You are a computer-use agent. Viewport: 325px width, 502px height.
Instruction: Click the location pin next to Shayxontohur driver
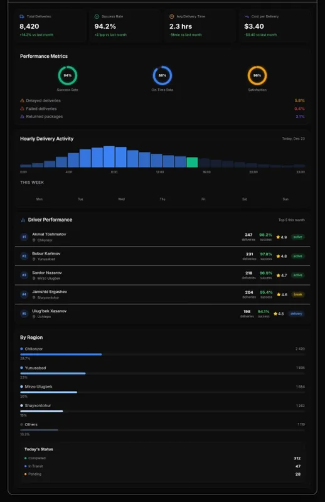[34, 297]
